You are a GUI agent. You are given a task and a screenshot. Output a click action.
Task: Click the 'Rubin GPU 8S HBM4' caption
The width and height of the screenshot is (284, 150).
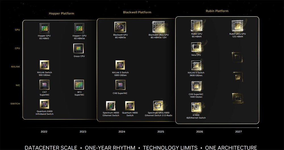(197, 35)
